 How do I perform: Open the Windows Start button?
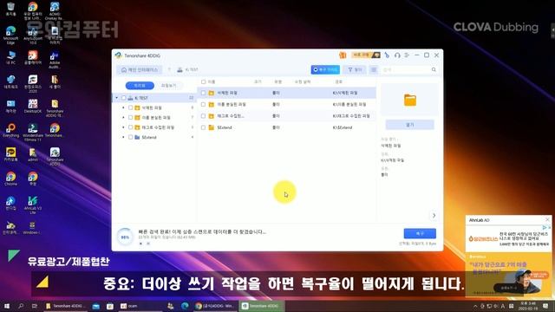point(6,306)
